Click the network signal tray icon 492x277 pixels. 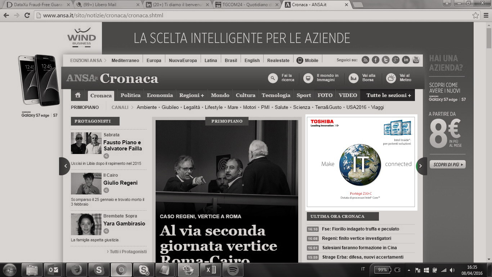(444, 270)
